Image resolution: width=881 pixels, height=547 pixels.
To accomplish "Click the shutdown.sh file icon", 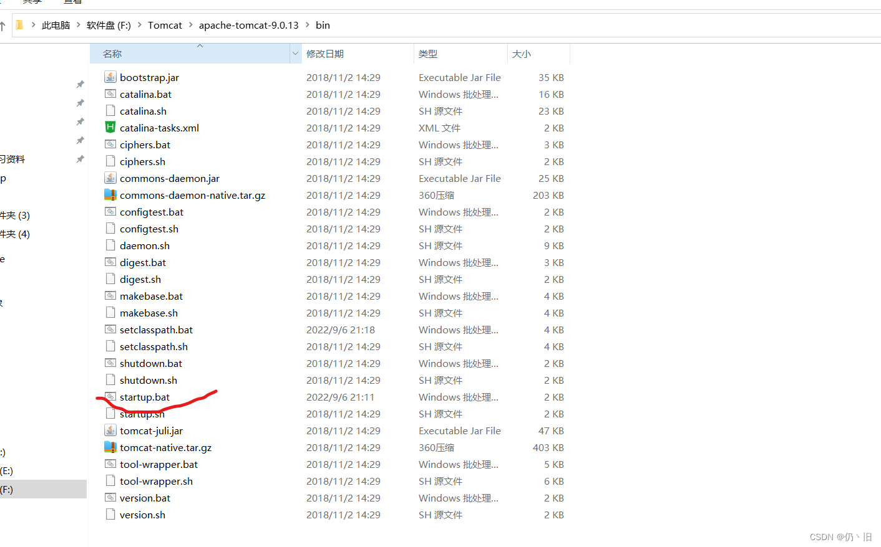I will coord(110,380).
